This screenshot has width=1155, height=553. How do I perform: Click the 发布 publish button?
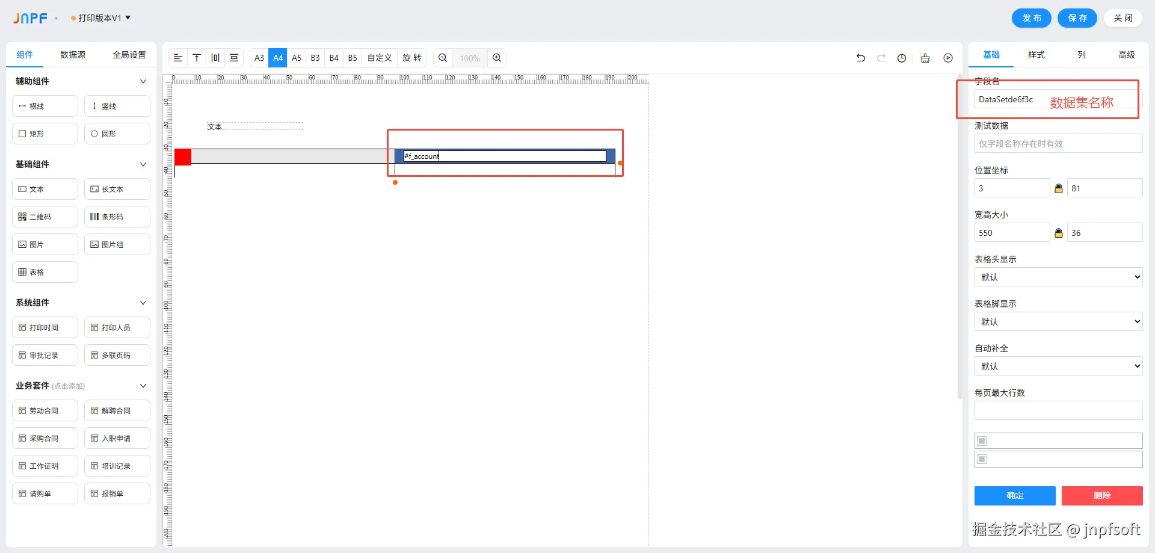[1032, 18]
